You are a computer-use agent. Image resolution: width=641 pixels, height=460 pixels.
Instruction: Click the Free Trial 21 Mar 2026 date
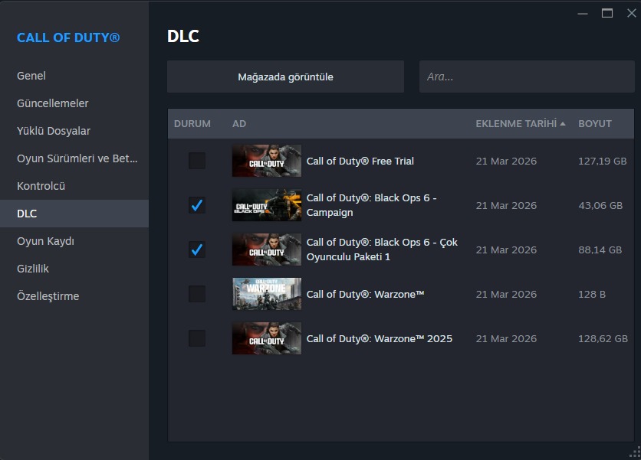click(506, 161)
